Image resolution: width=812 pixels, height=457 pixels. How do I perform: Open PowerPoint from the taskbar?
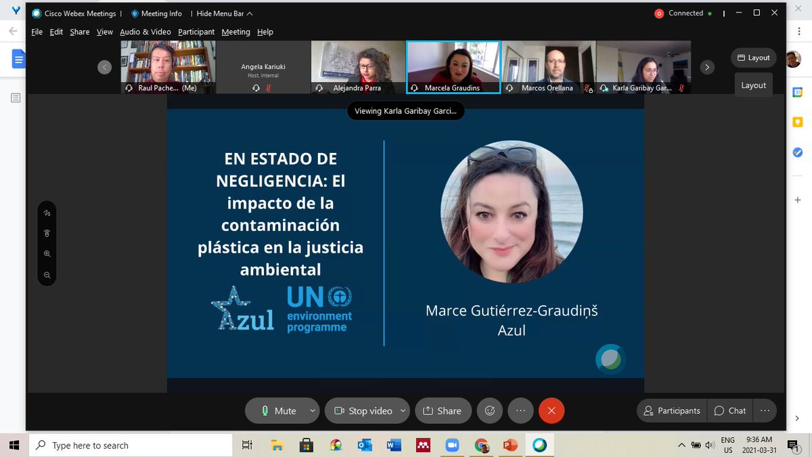[511, 445]
